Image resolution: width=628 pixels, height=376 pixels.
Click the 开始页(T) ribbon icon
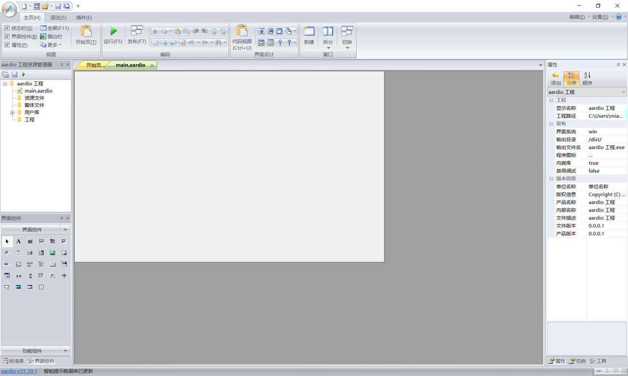click(86, 32)
